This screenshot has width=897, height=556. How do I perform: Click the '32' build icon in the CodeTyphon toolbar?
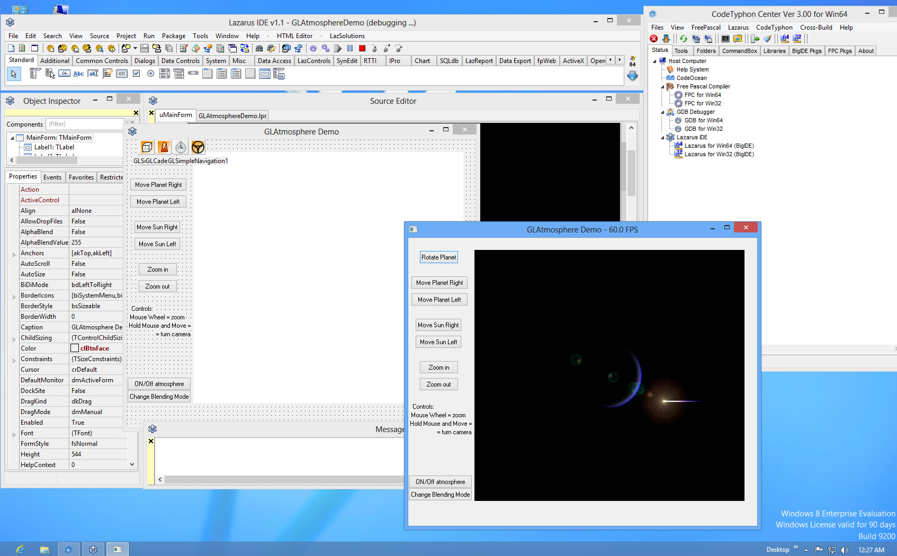tap(797, 39)
